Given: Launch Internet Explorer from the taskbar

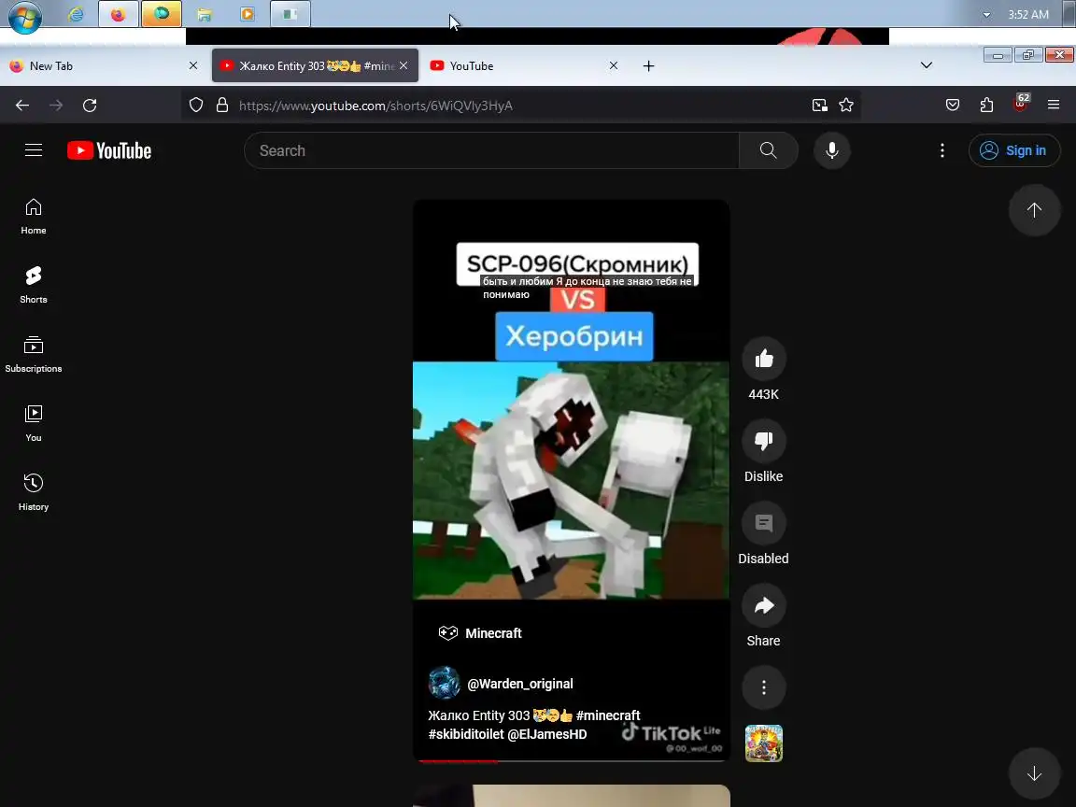Looking at the screenshot, I should (76, 14).
